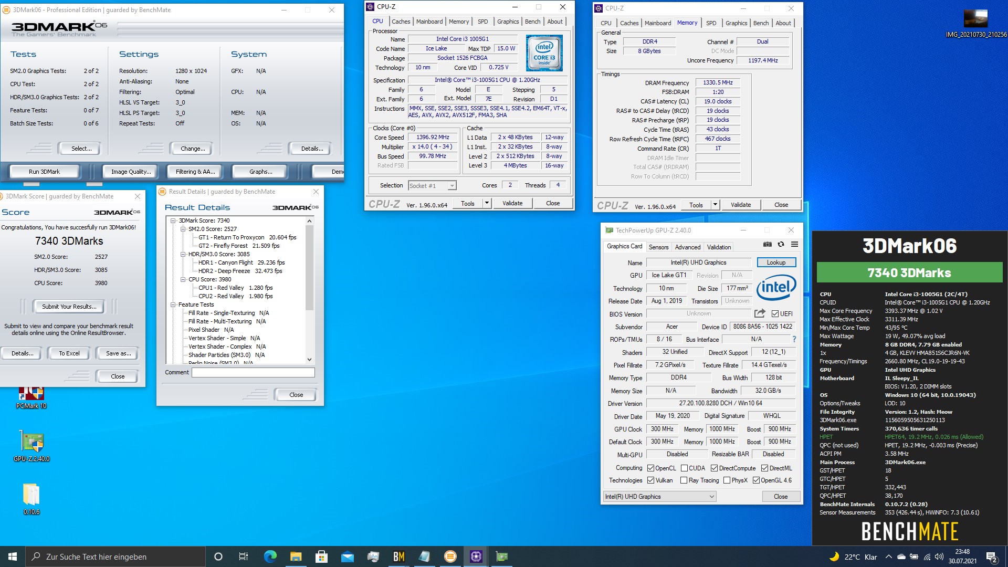Click the Cortana circle in the taskbar

point(218,556)
